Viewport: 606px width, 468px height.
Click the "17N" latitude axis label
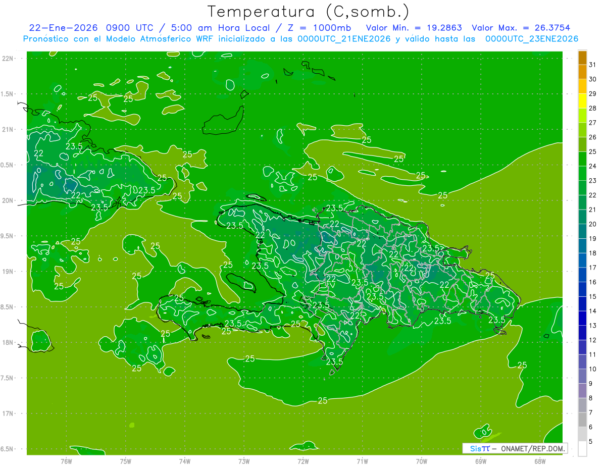[x=9, y=413]
